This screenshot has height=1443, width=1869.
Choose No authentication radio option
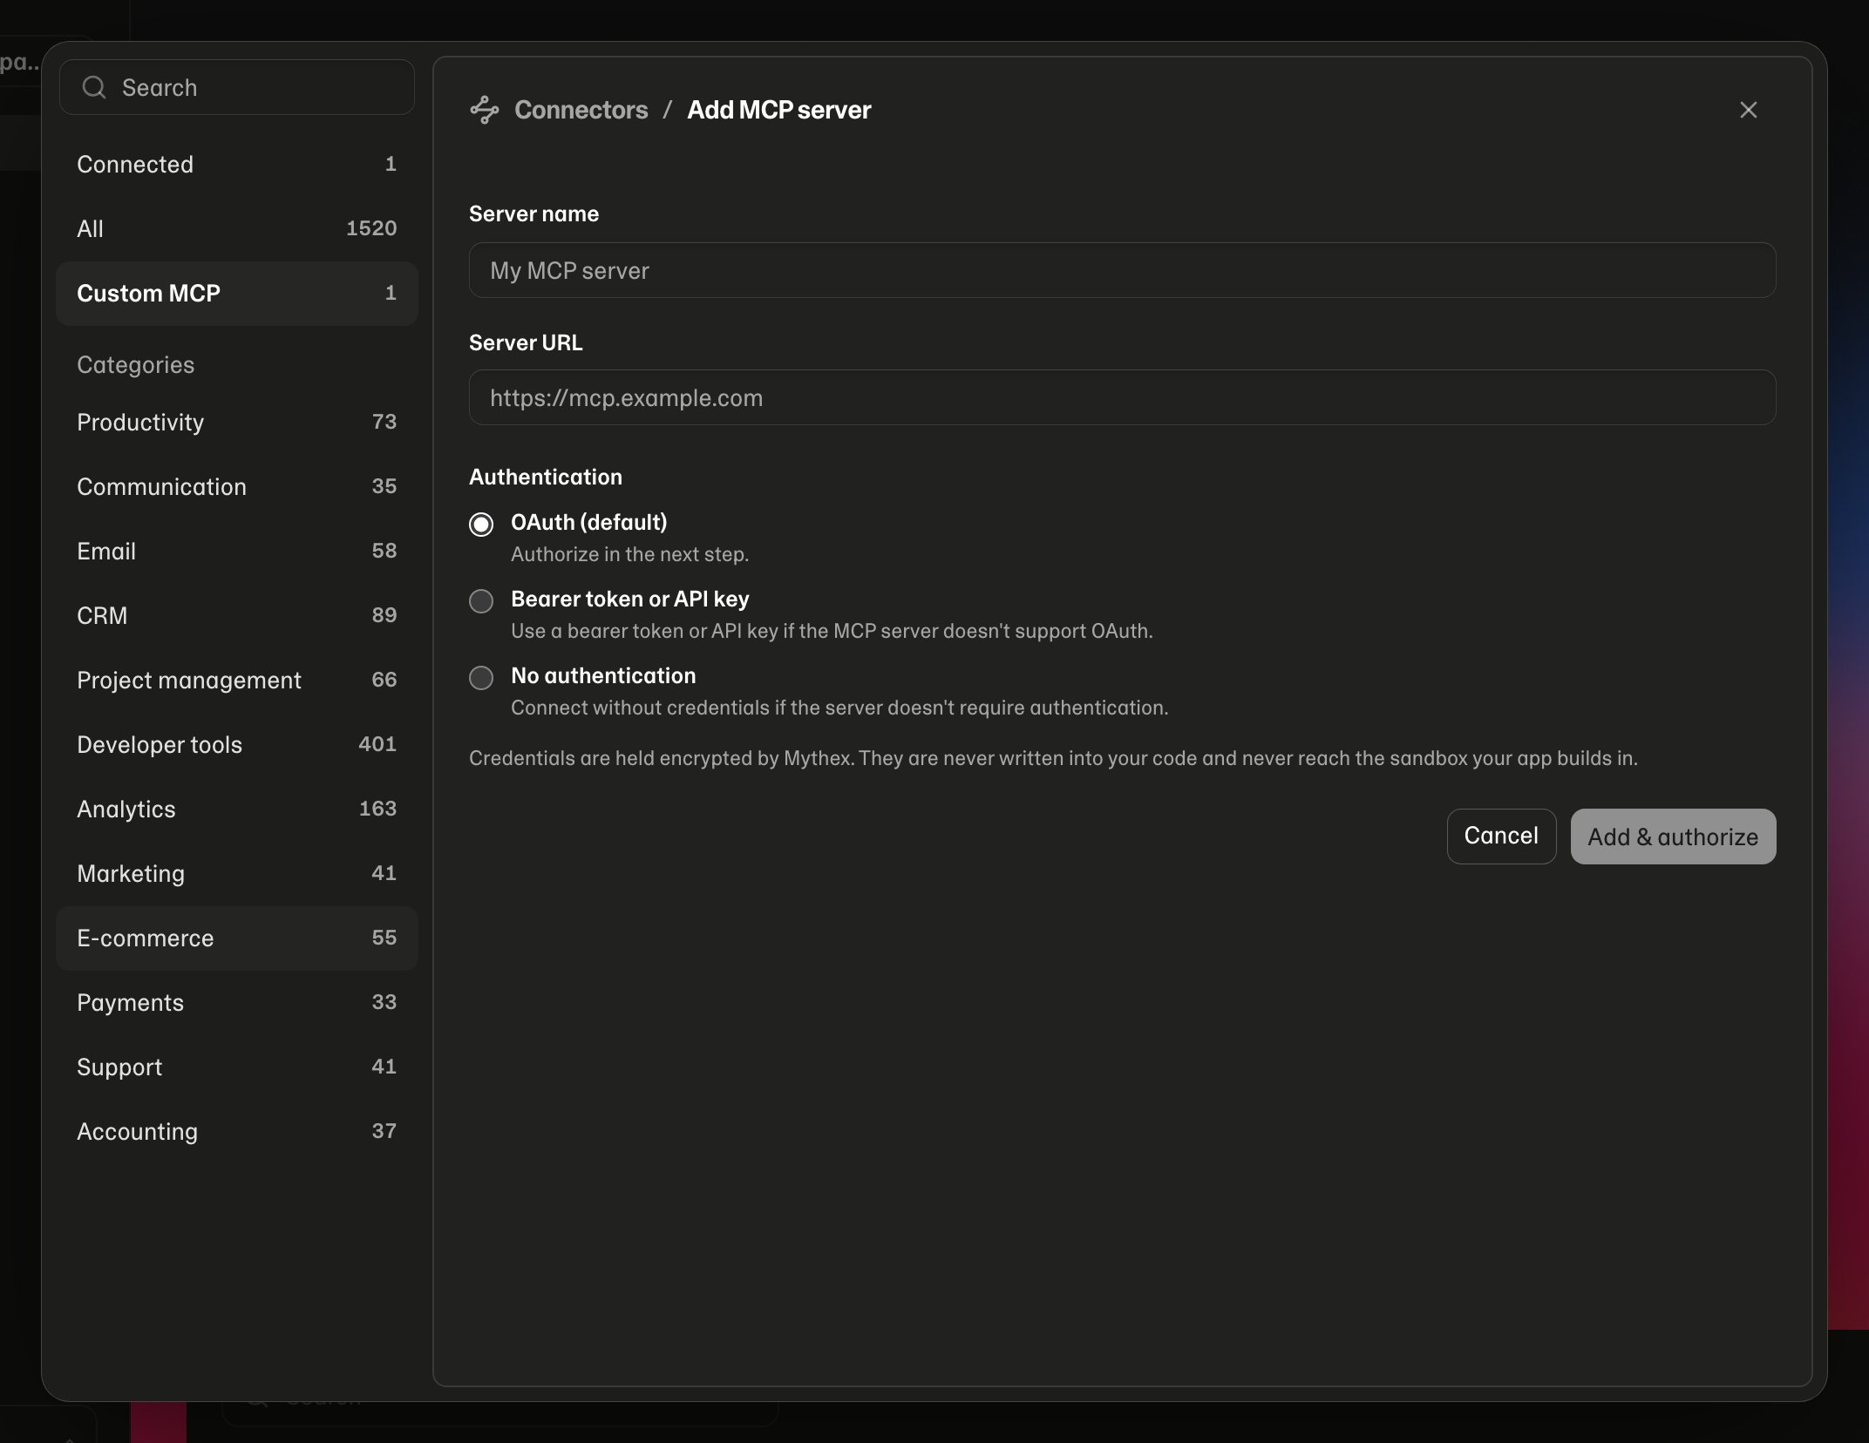(481, 677)
